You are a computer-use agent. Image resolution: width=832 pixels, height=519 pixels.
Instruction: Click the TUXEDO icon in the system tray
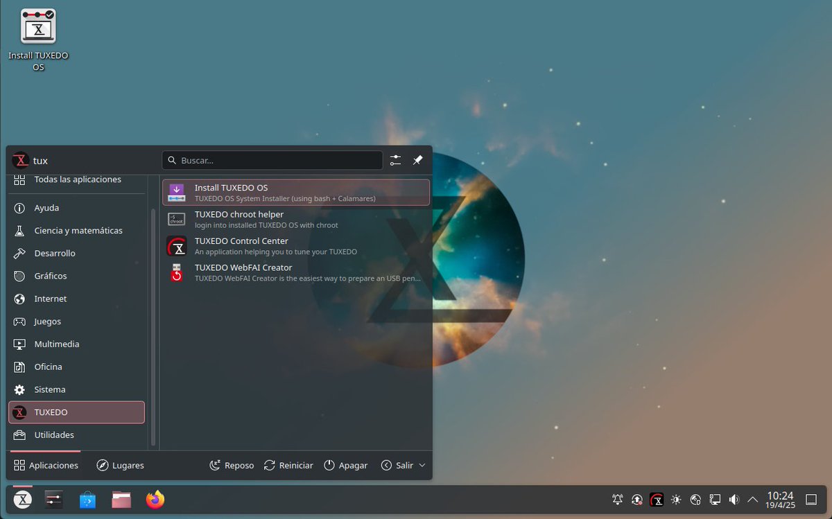click(x=656, y=499)
